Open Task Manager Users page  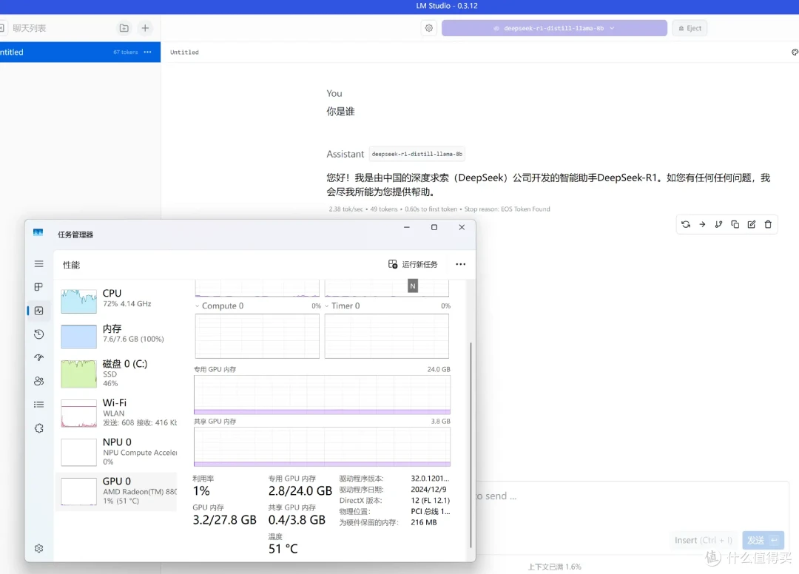(38, 381)
